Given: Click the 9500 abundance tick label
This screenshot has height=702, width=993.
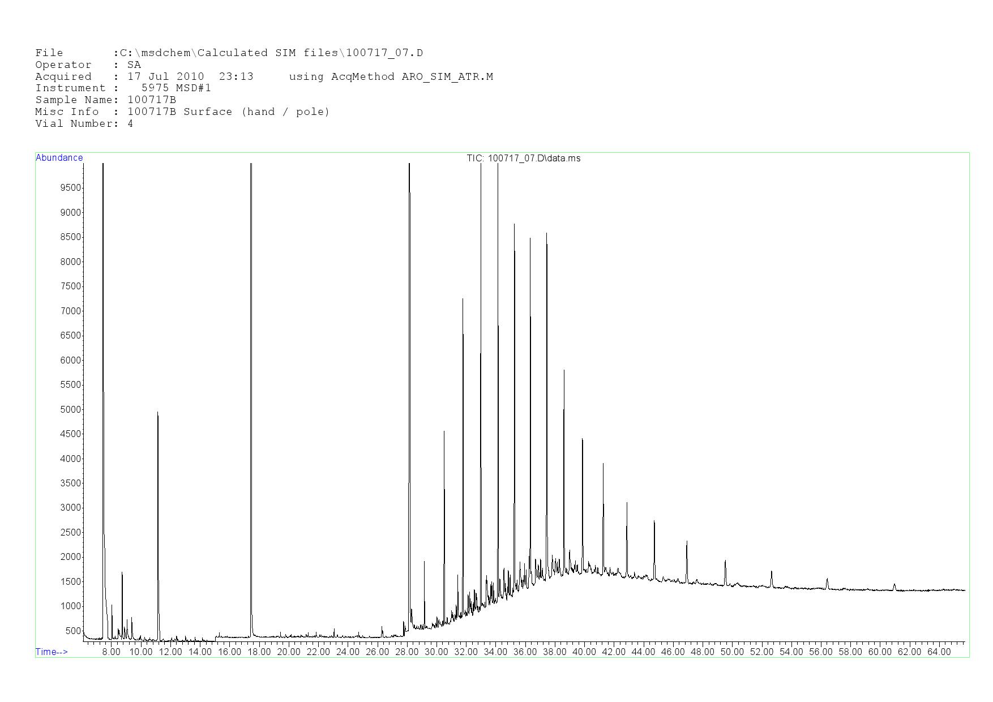Looking at the screenshot, I should (x=70, y=188).
